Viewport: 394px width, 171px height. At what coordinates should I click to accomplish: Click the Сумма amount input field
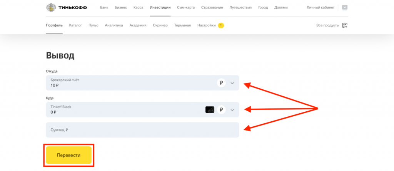click(142, 130)
